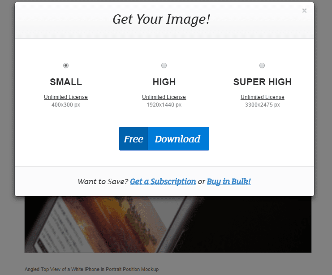
Task: Select the SUPER HIGH size radio button
Action: [262, 65]
